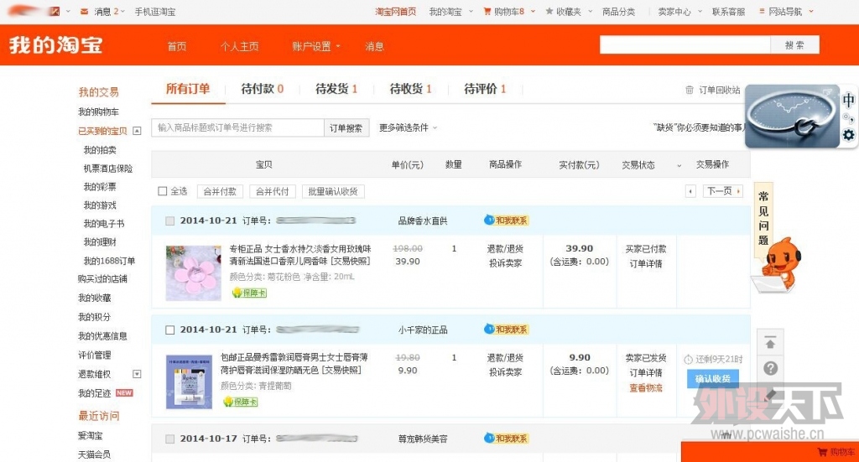This screenshot has width=859, height=462.
Task: Open the 消息 envelope icon in top bar
Action: (84, 12)
